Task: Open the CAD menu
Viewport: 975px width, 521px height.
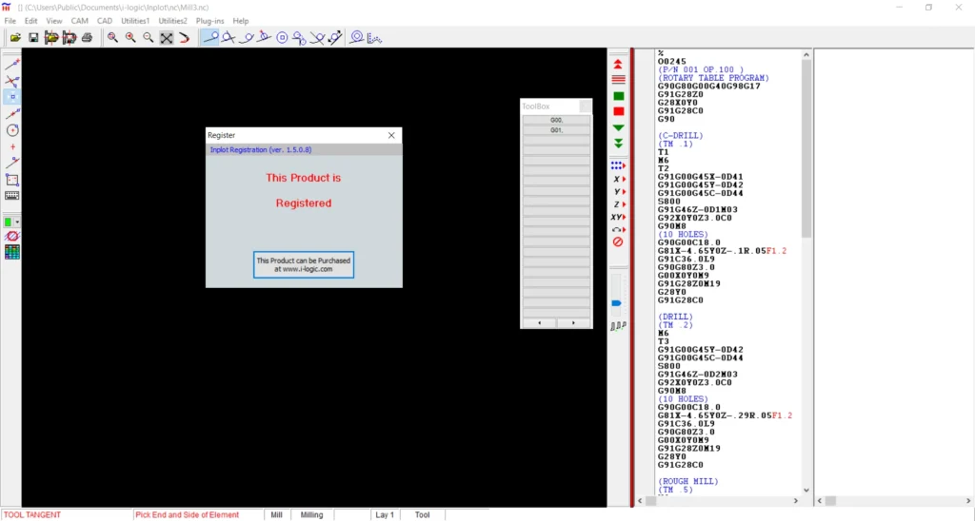Action: tap(105, 21)
